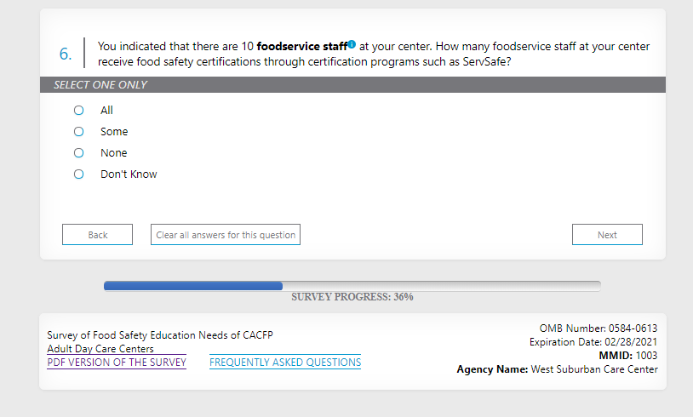Choose the 'Some' radio button
The height and width of the screenshot is (417, 693).
[79, 132]
